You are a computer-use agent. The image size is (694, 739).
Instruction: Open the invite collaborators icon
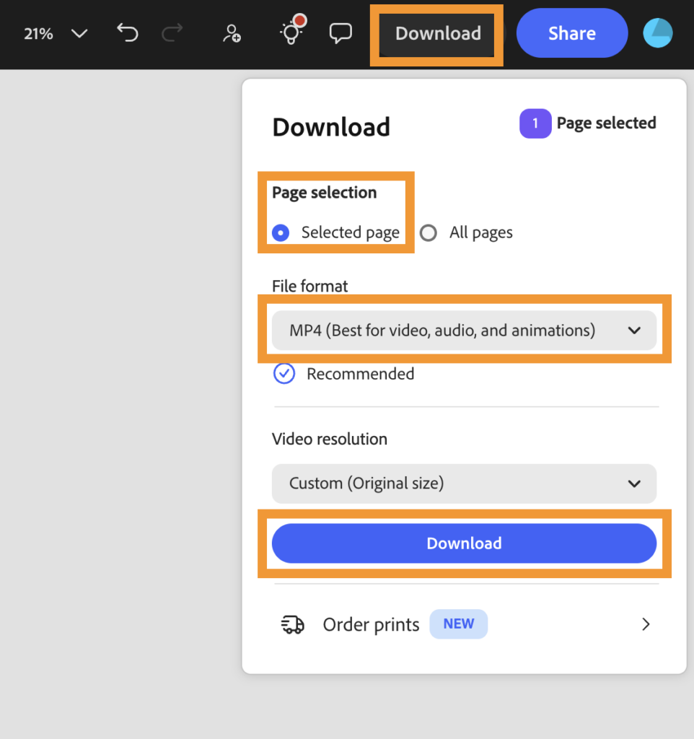232,33
